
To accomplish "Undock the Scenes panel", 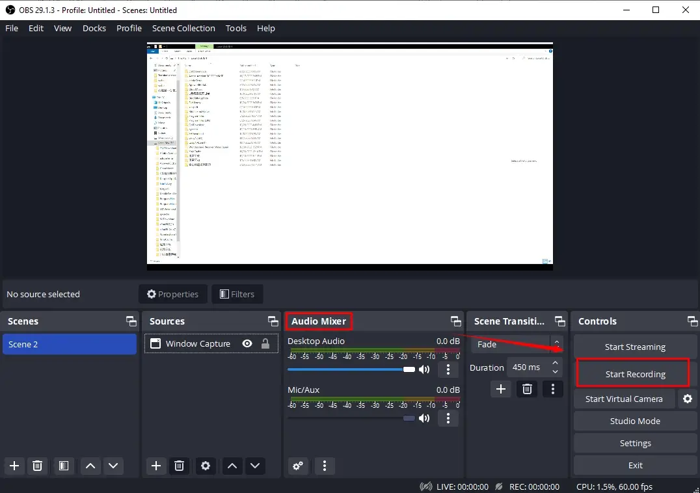I will [x=131, y=321].
